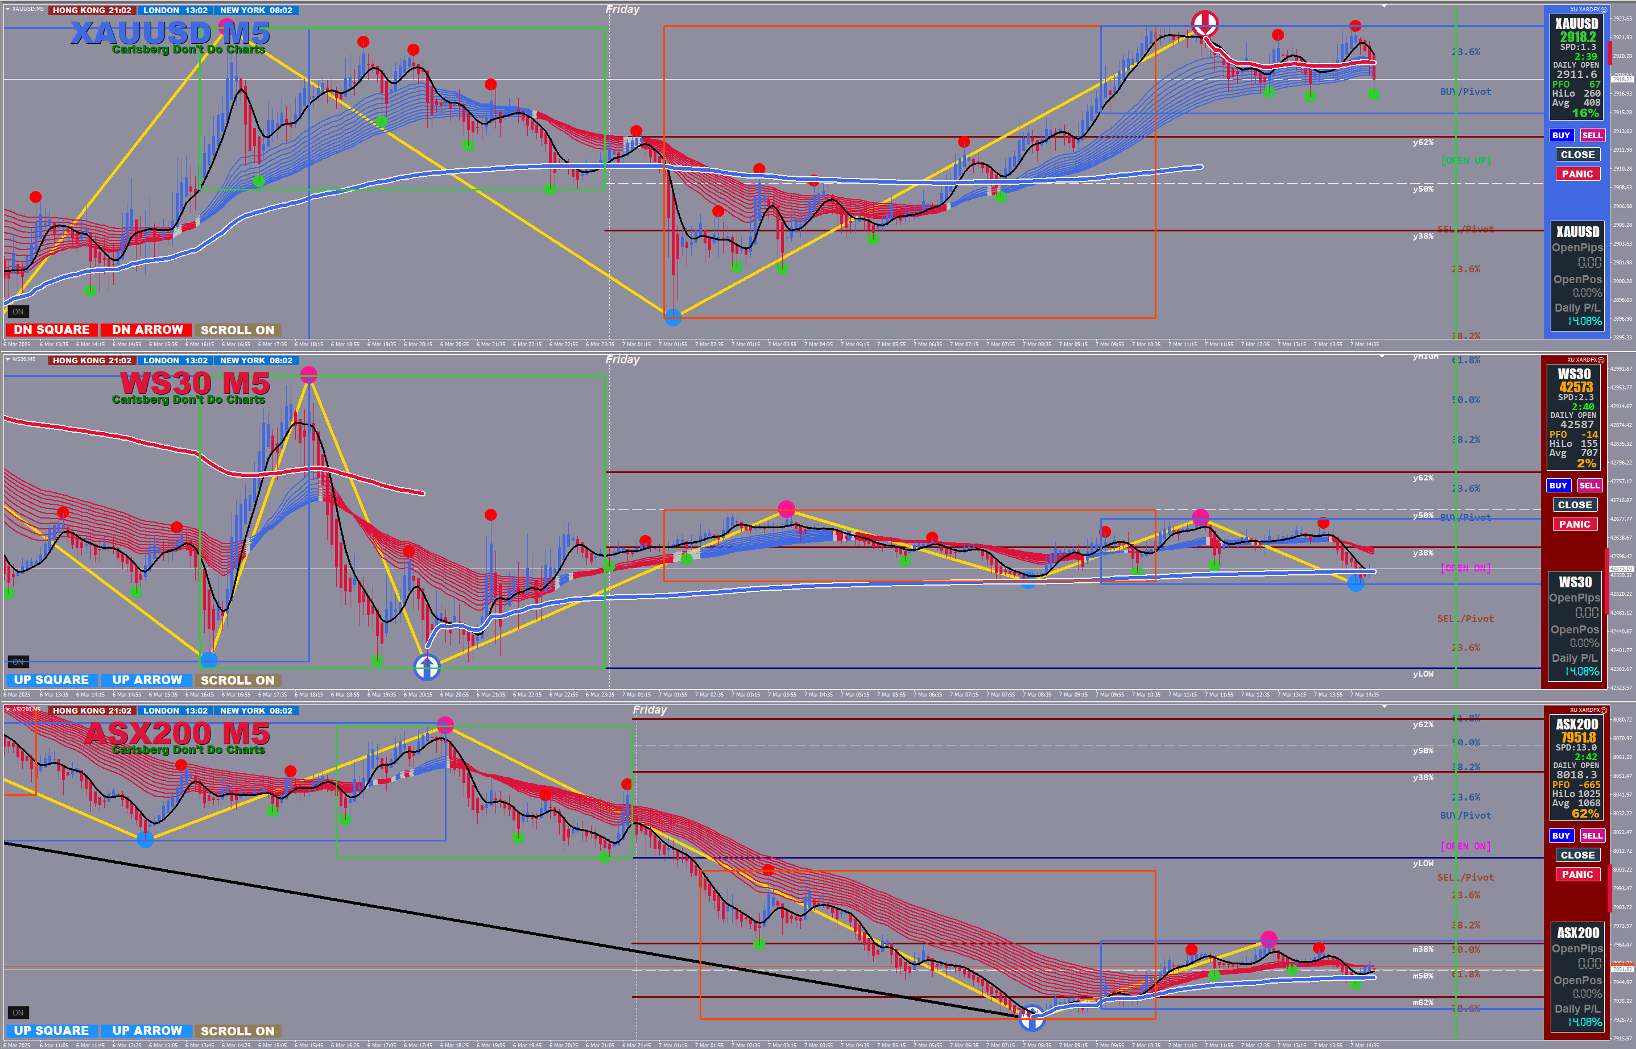The width and height of the screenshot is (1636, 1049).
Task: Click the XARDFX smiley icon on WS30 chart
Action: click(x=1601, y=360)
